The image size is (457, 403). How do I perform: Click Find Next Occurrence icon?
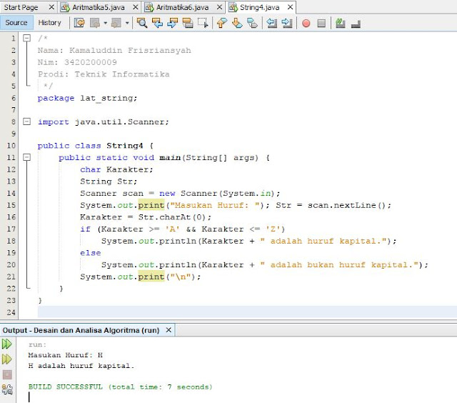[x=173, y=23]
